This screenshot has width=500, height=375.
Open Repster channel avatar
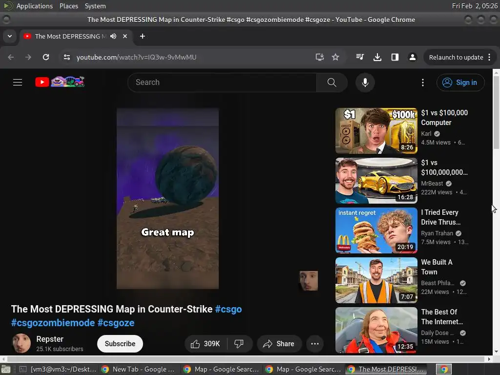(x=21, y=343)
